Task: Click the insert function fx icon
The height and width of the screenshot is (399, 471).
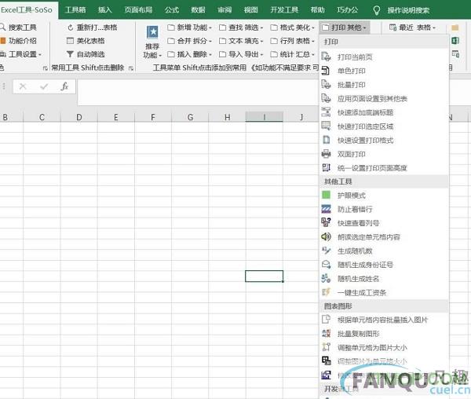Action: point(64,86)
